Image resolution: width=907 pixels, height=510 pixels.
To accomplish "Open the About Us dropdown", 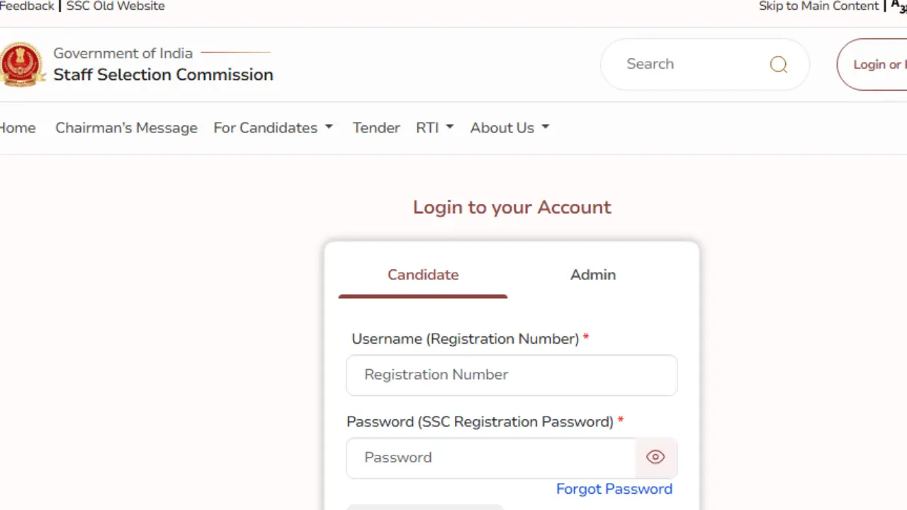I will click(x=509, y=128).
